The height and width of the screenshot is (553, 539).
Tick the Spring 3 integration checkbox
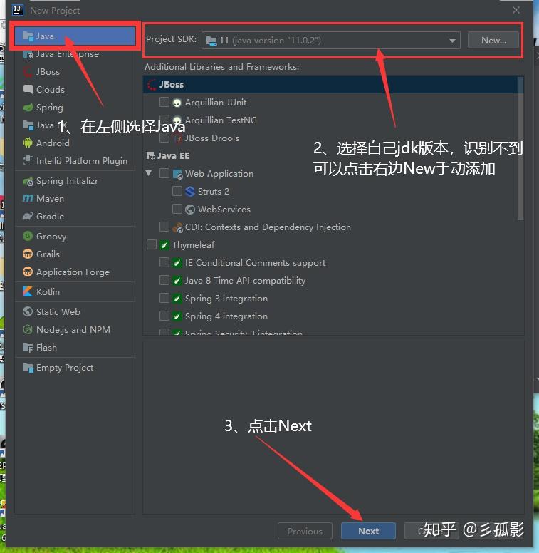(164, 298)
